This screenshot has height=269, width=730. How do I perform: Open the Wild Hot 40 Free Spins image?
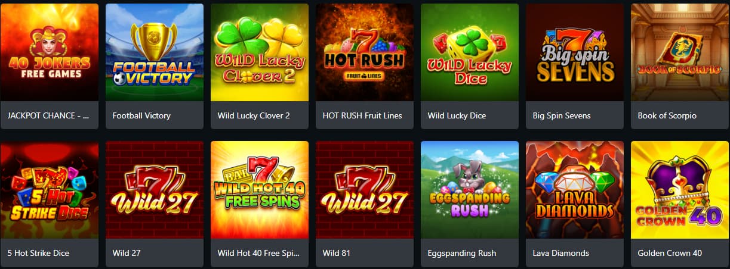(x=260, y=190)
